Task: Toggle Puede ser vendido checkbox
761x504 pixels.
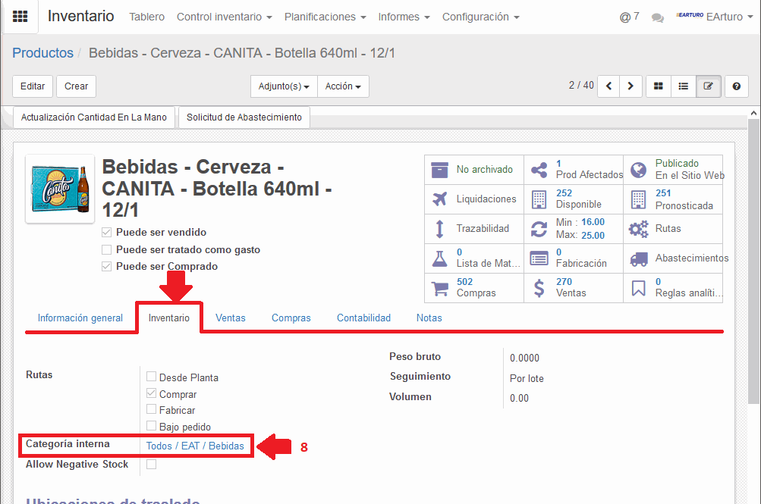Action: point(106,233)
